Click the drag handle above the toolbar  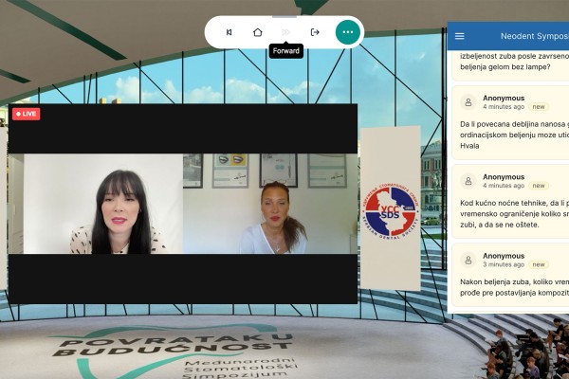pos(284,16)
